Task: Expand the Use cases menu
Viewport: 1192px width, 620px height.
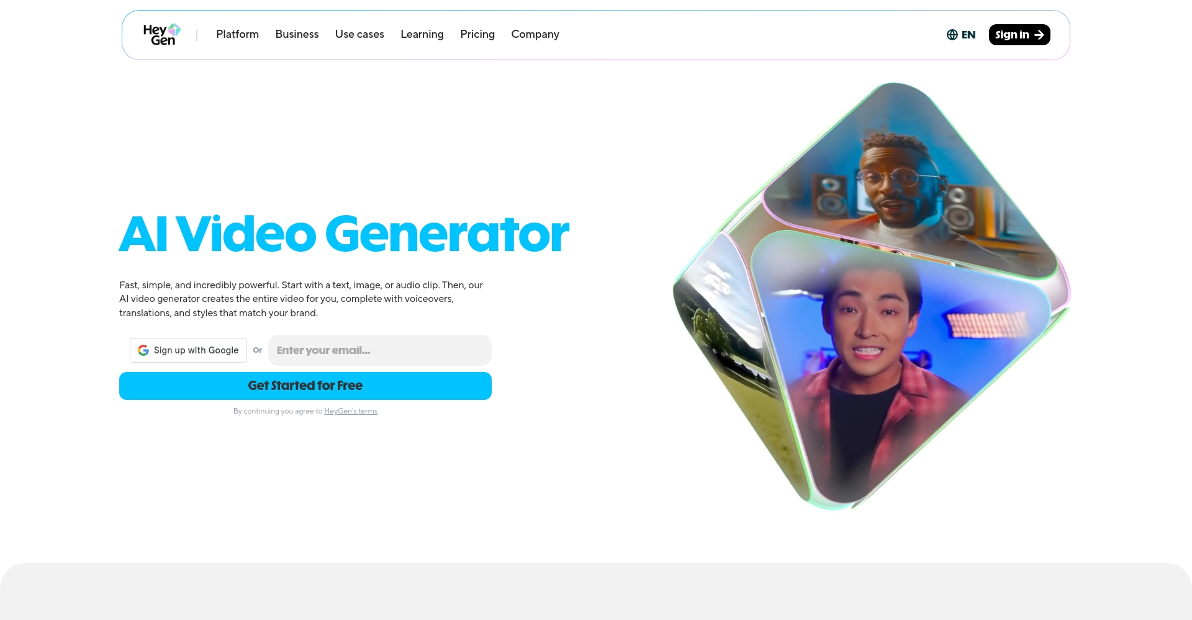Action: (359, 34)
